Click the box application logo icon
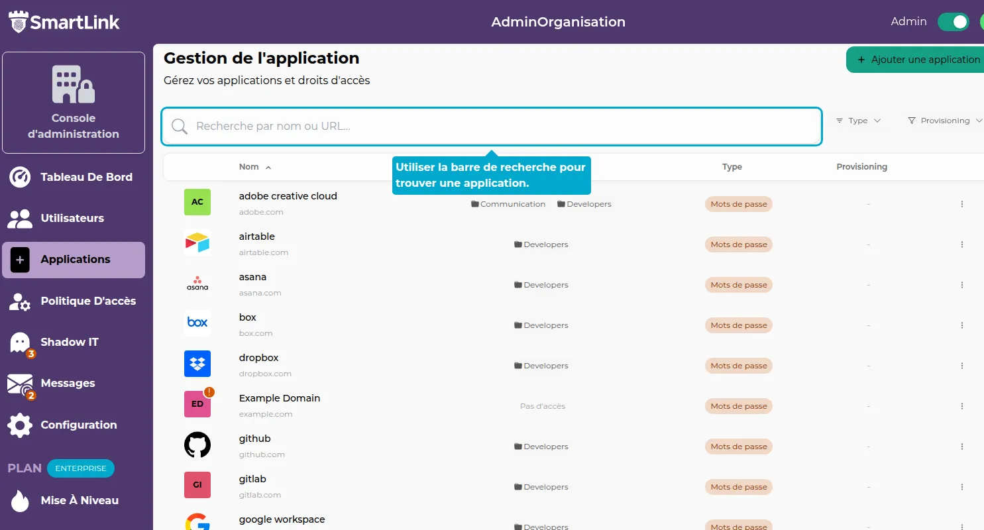This screenshot has width=984, height=530. [x=197, y=323]
